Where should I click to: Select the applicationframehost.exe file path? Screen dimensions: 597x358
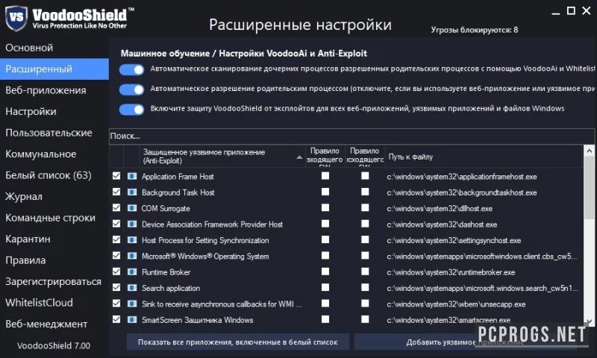(x=462, y=177)
